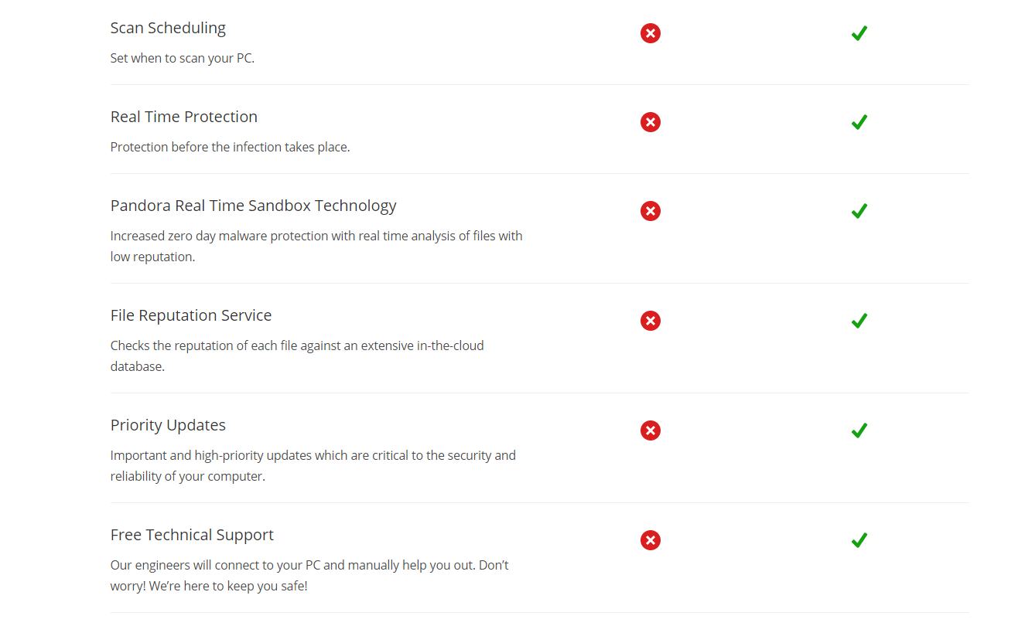Click the red X for Free Technical Support

(x=650, y=540)
